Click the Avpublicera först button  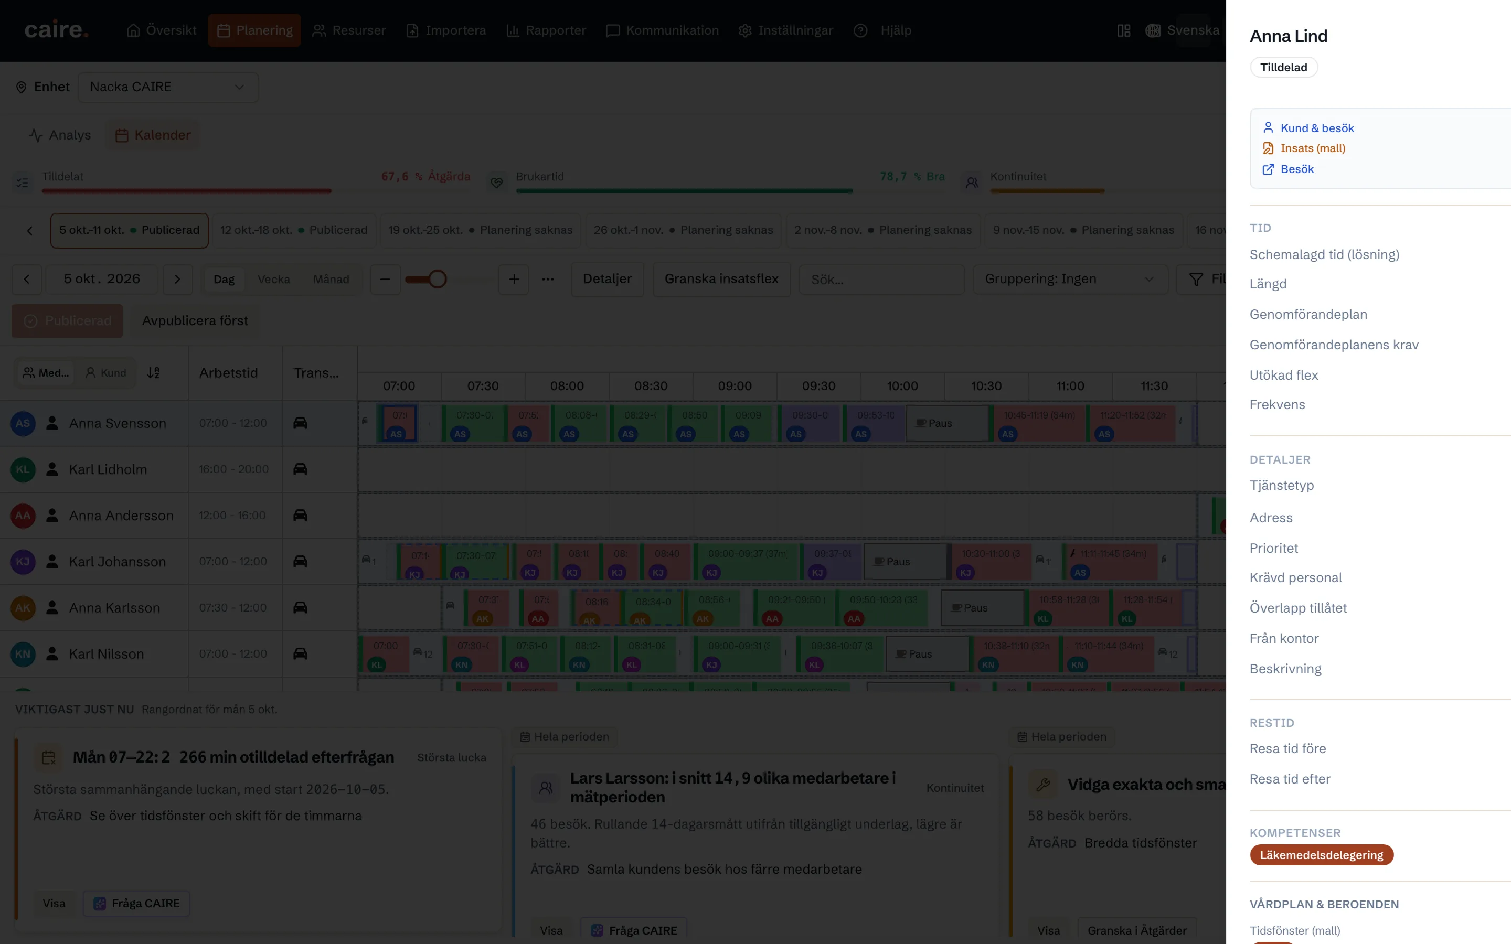[x=195, y=321]
